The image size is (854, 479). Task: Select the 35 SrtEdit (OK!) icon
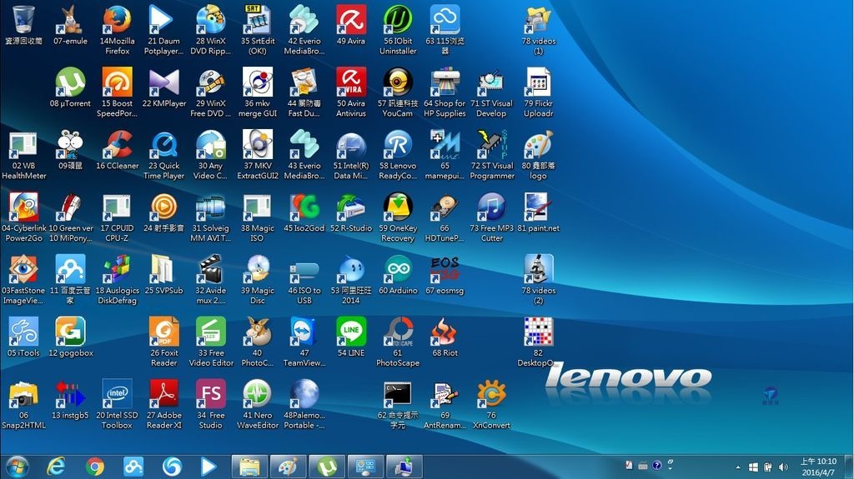point(258,20)
